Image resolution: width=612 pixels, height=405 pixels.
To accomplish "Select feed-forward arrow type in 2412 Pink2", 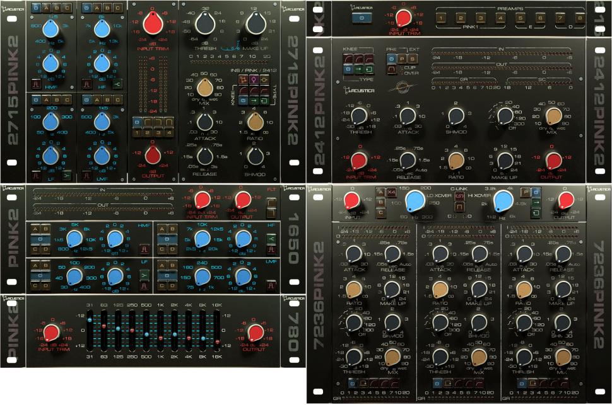I will pyautogui.click(x=359, y=69).
